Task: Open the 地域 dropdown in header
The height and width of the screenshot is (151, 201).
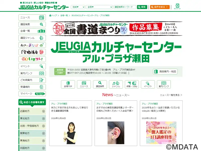Action: click(78, 7)
